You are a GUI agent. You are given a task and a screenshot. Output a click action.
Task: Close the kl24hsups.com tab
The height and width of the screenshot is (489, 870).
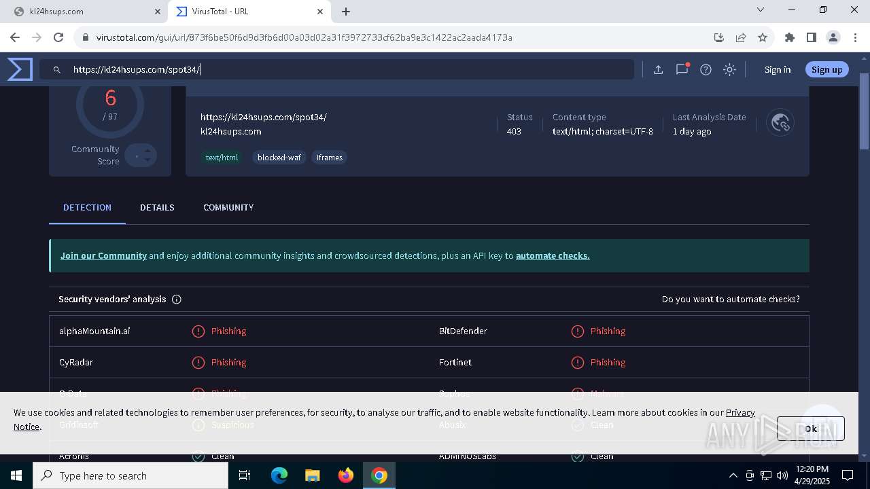pyautogui.click(x=158, y=12)
